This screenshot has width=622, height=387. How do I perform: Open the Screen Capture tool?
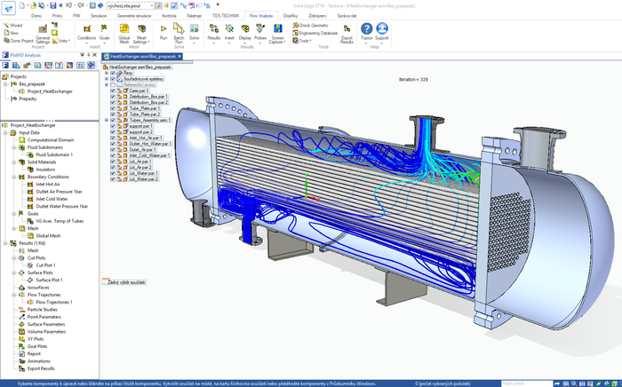277,34
